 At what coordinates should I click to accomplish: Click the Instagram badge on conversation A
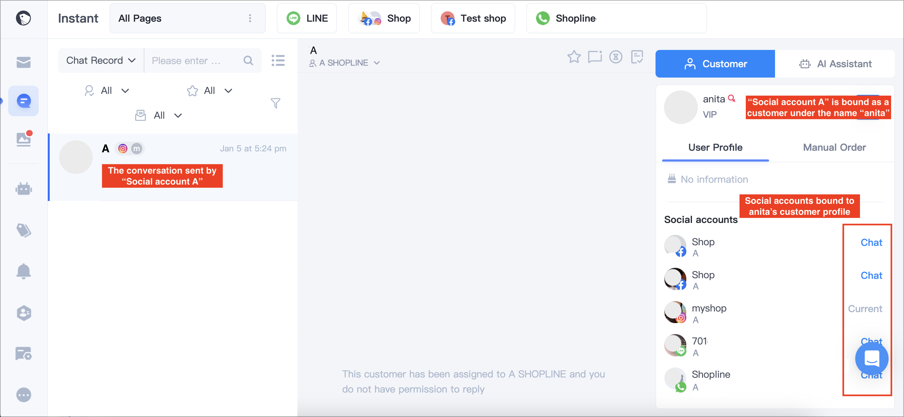point(122,149)
